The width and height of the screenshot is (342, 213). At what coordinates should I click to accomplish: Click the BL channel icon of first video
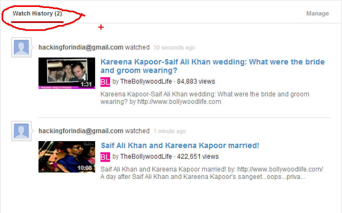[105, 82]
